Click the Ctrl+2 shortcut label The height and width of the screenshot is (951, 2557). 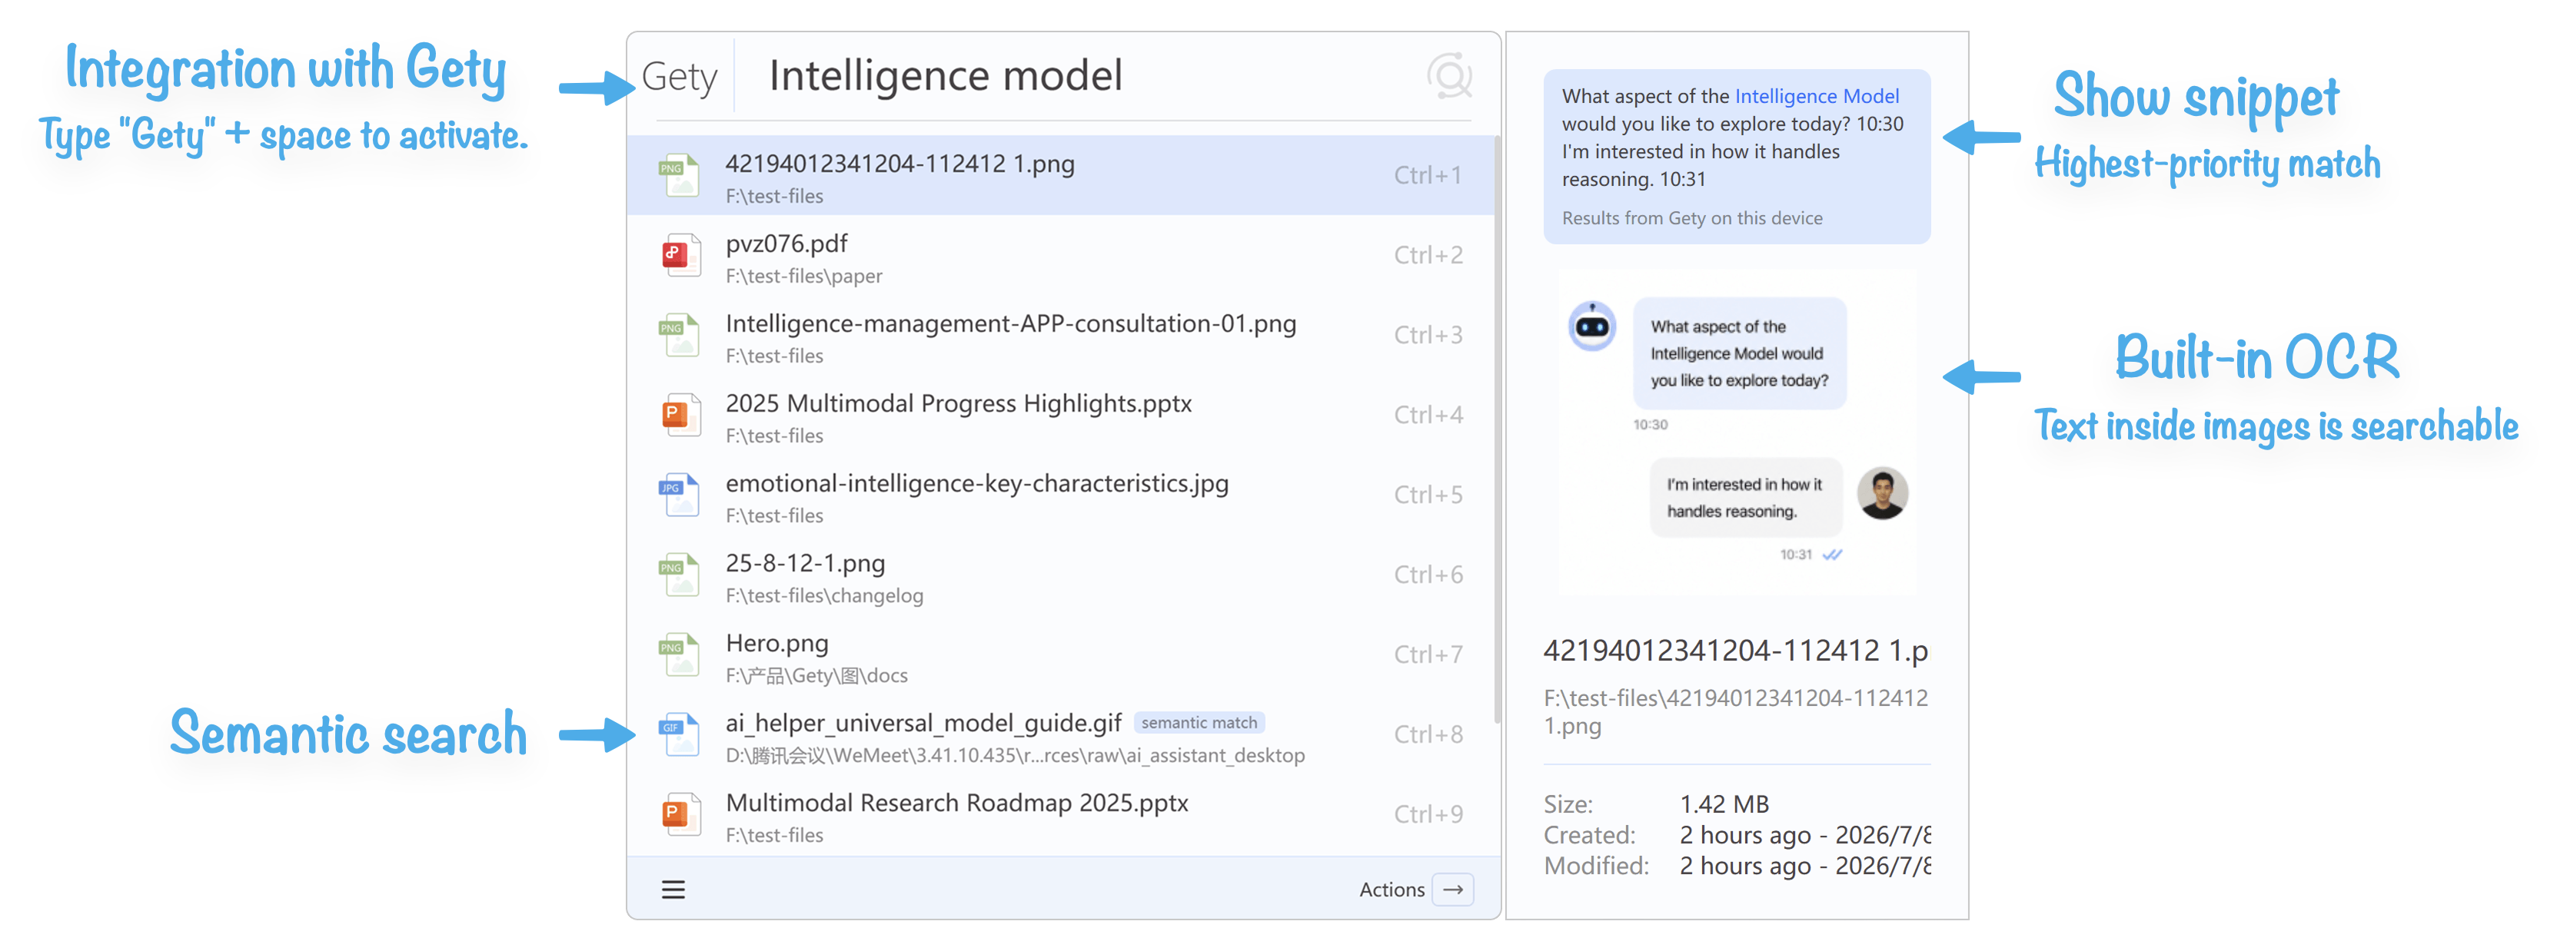(x=1428, y=256)
